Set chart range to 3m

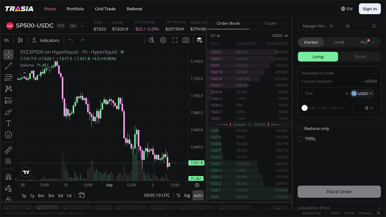click(51, 195)
